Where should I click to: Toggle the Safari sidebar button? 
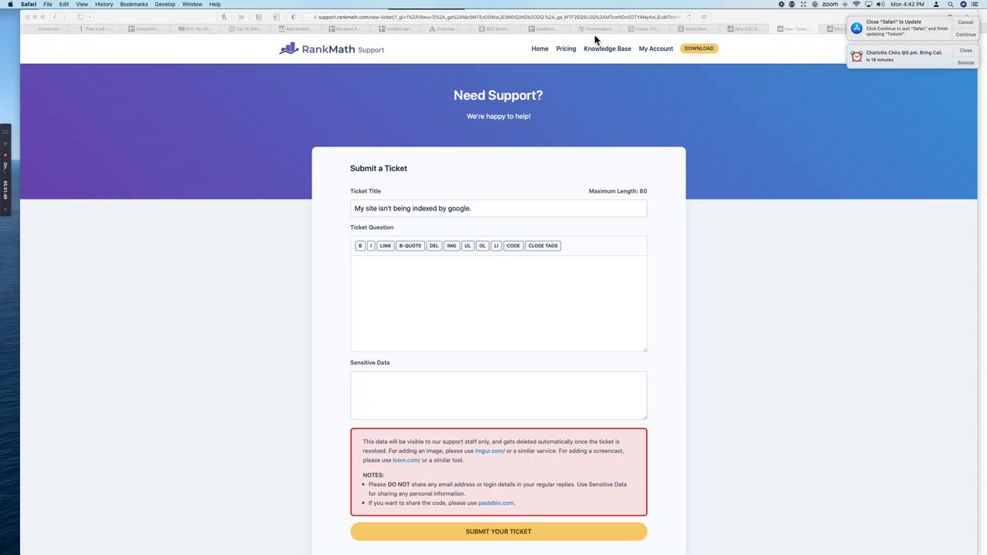pyautogui.click(x=80, y=17)
